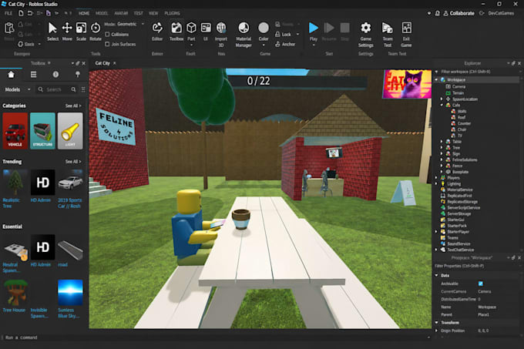Start a Team Test

coord(388,34)
